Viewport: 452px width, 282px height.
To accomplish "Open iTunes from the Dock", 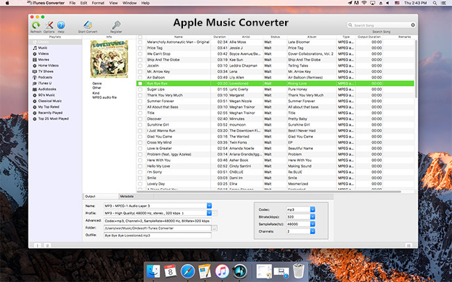I will [222, 272].
